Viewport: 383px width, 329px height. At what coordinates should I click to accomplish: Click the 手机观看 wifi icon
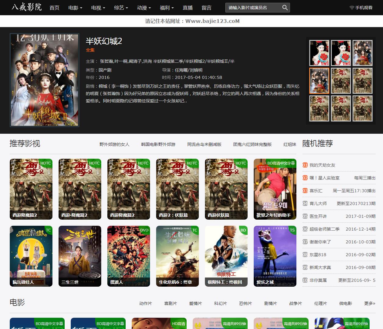coord(352,8)
